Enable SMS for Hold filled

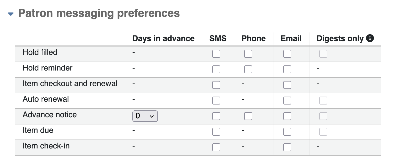(216, 54)
